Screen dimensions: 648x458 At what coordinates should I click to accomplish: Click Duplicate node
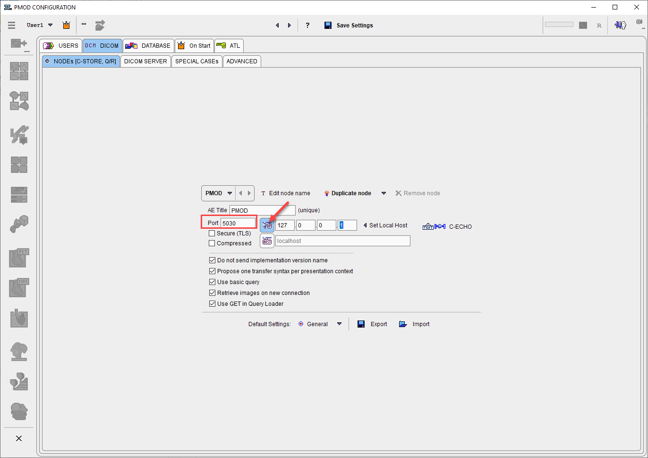[x=348, y=193]
